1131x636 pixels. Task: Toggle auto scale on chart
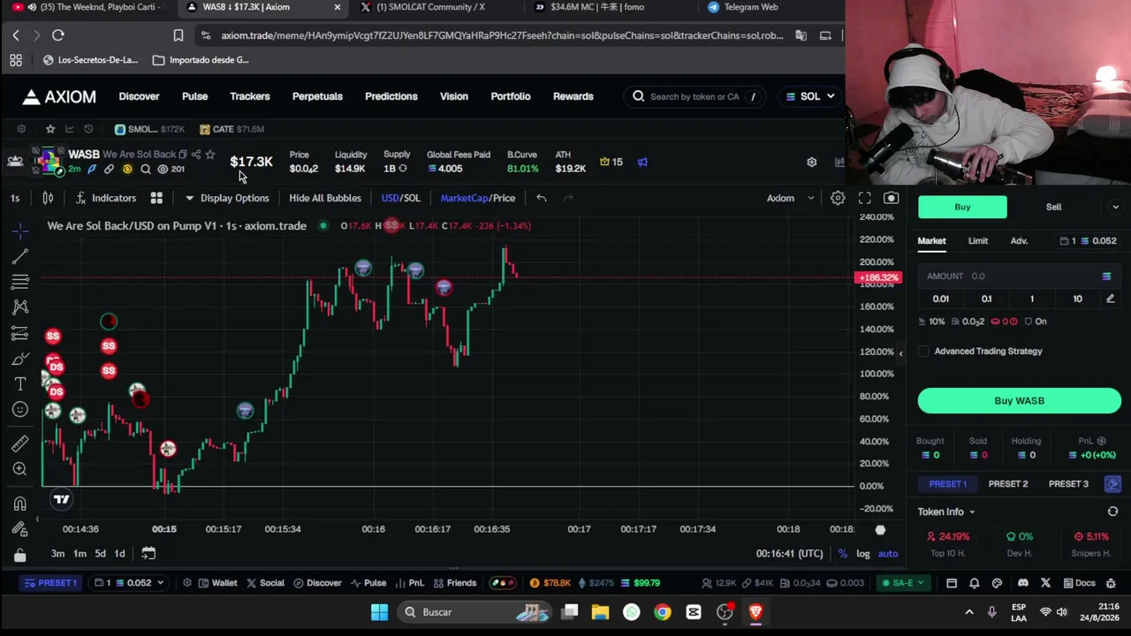(888, 554)
